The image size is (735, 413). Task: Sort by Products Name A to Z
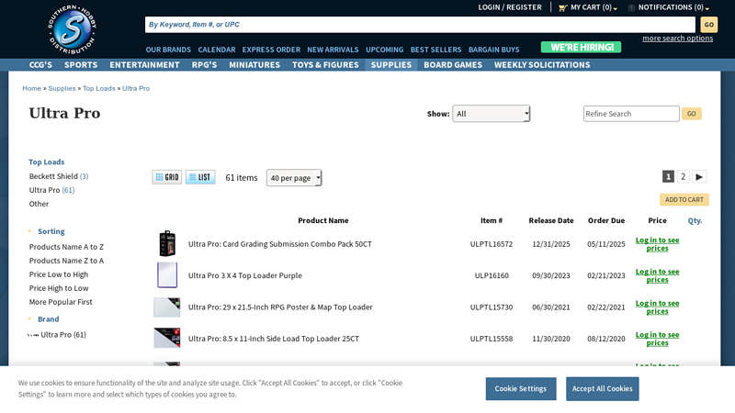66,247
